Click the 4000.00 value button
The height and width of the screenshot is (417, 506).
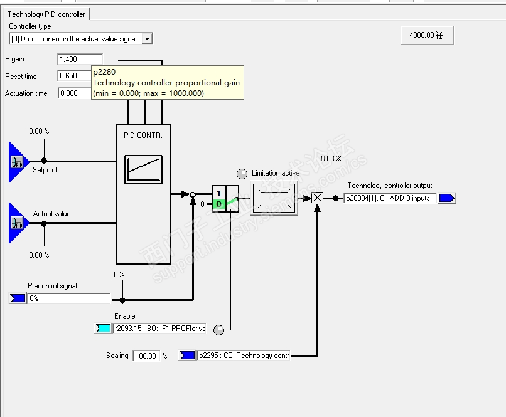coord(427,35)
